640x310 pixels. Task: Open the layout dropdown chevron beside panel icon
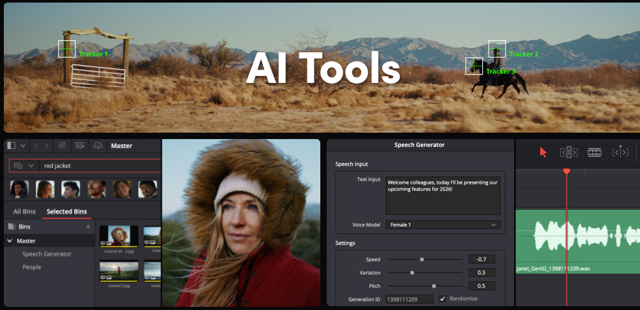(x=23, y=146)
